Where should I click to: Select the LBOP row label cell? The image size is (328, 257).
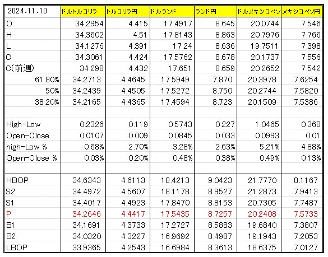[33, 247]
